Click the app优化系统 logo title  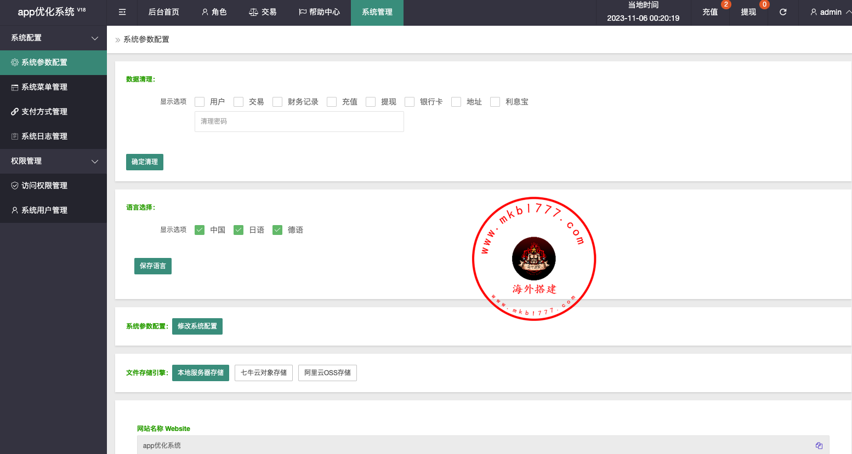point(52,12)
